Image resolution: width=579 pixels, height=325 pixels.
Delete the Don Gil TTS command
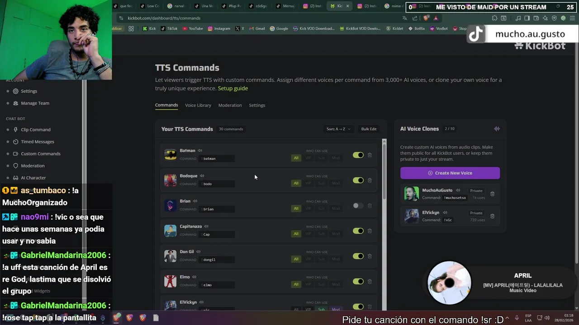pos(370,256)
